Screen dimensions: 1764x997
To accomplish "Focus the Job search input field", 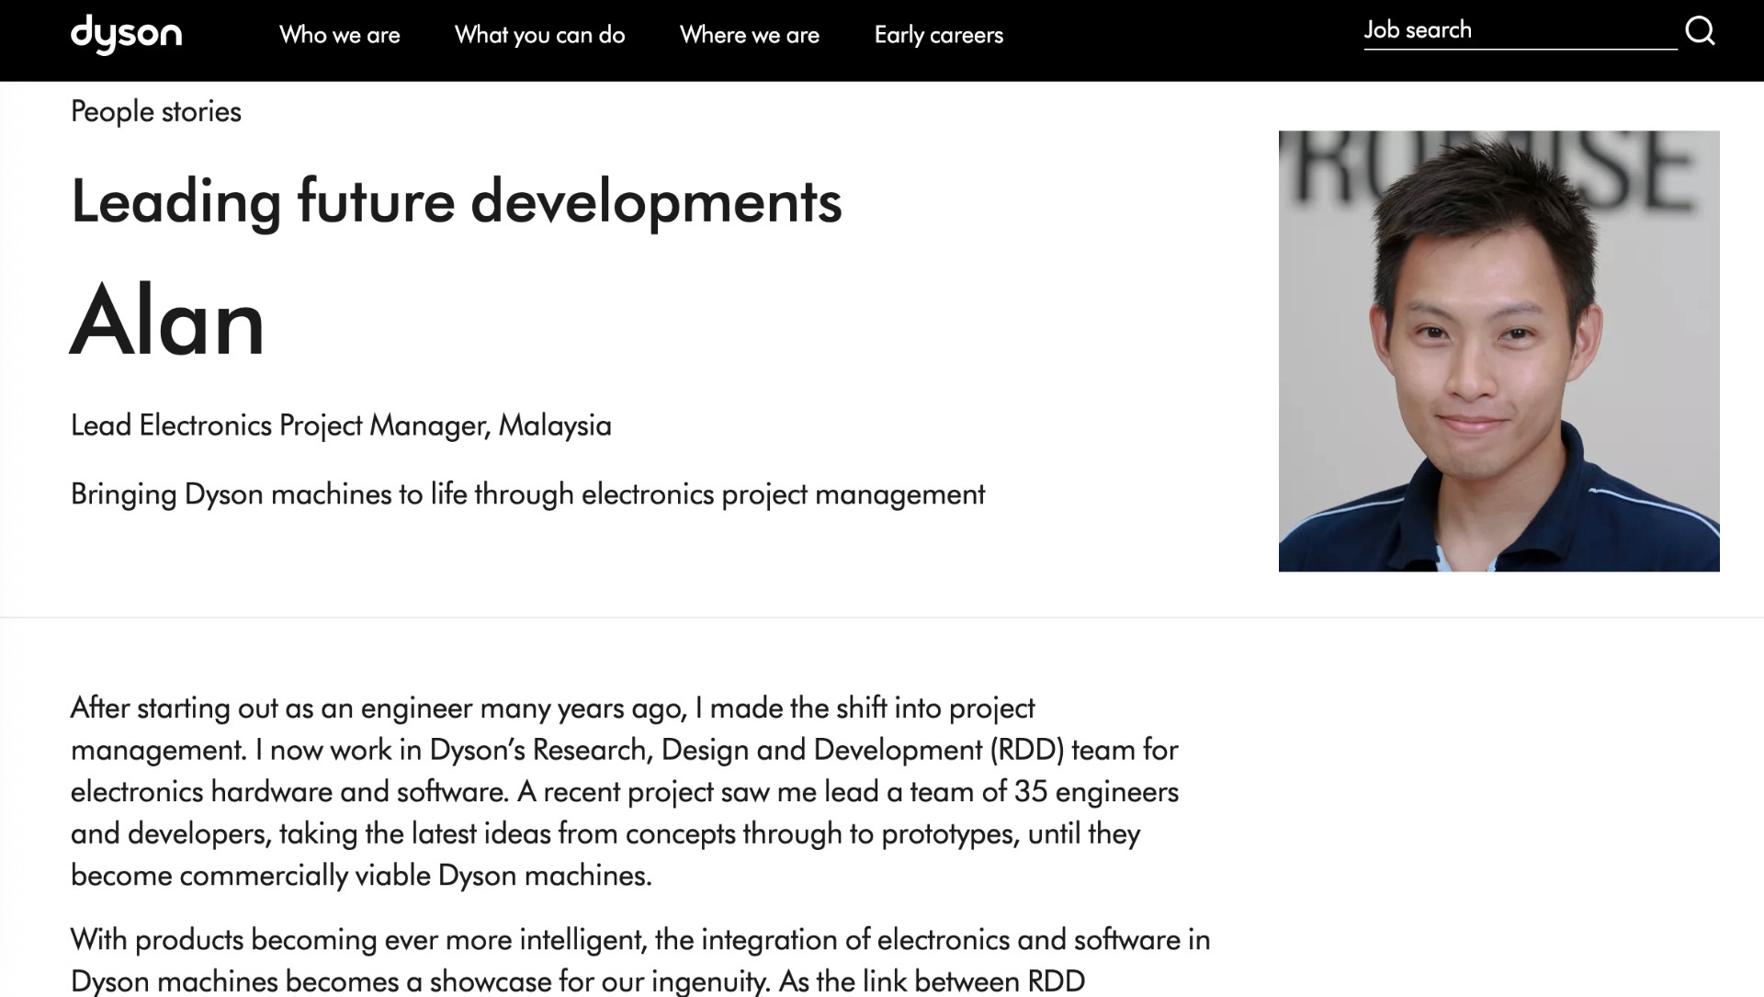I will click(1518, 30).
